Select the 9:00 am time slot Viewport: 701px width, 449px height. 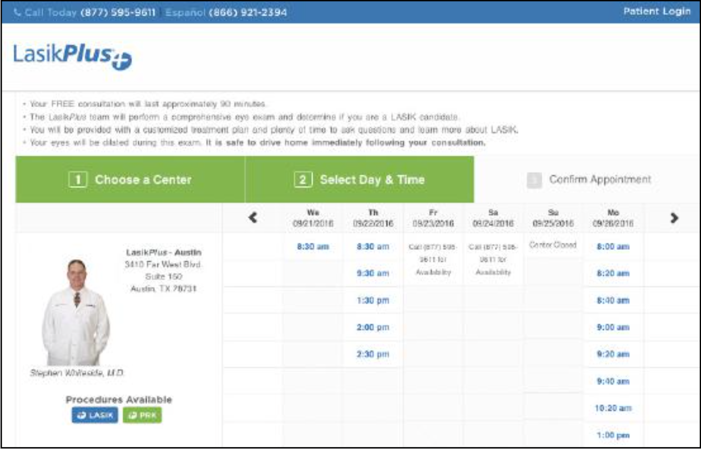point(613,327)
